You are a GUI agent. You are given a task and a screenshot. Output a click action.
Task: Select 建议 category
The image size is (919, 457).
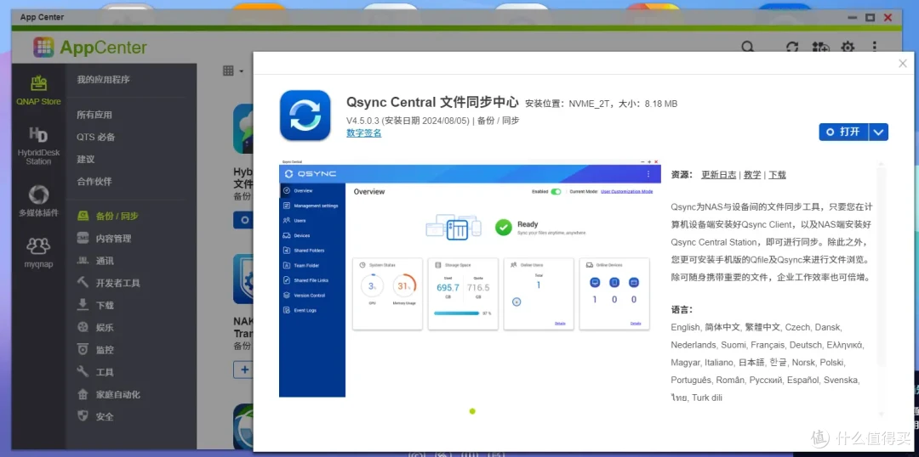coord(86,159)
